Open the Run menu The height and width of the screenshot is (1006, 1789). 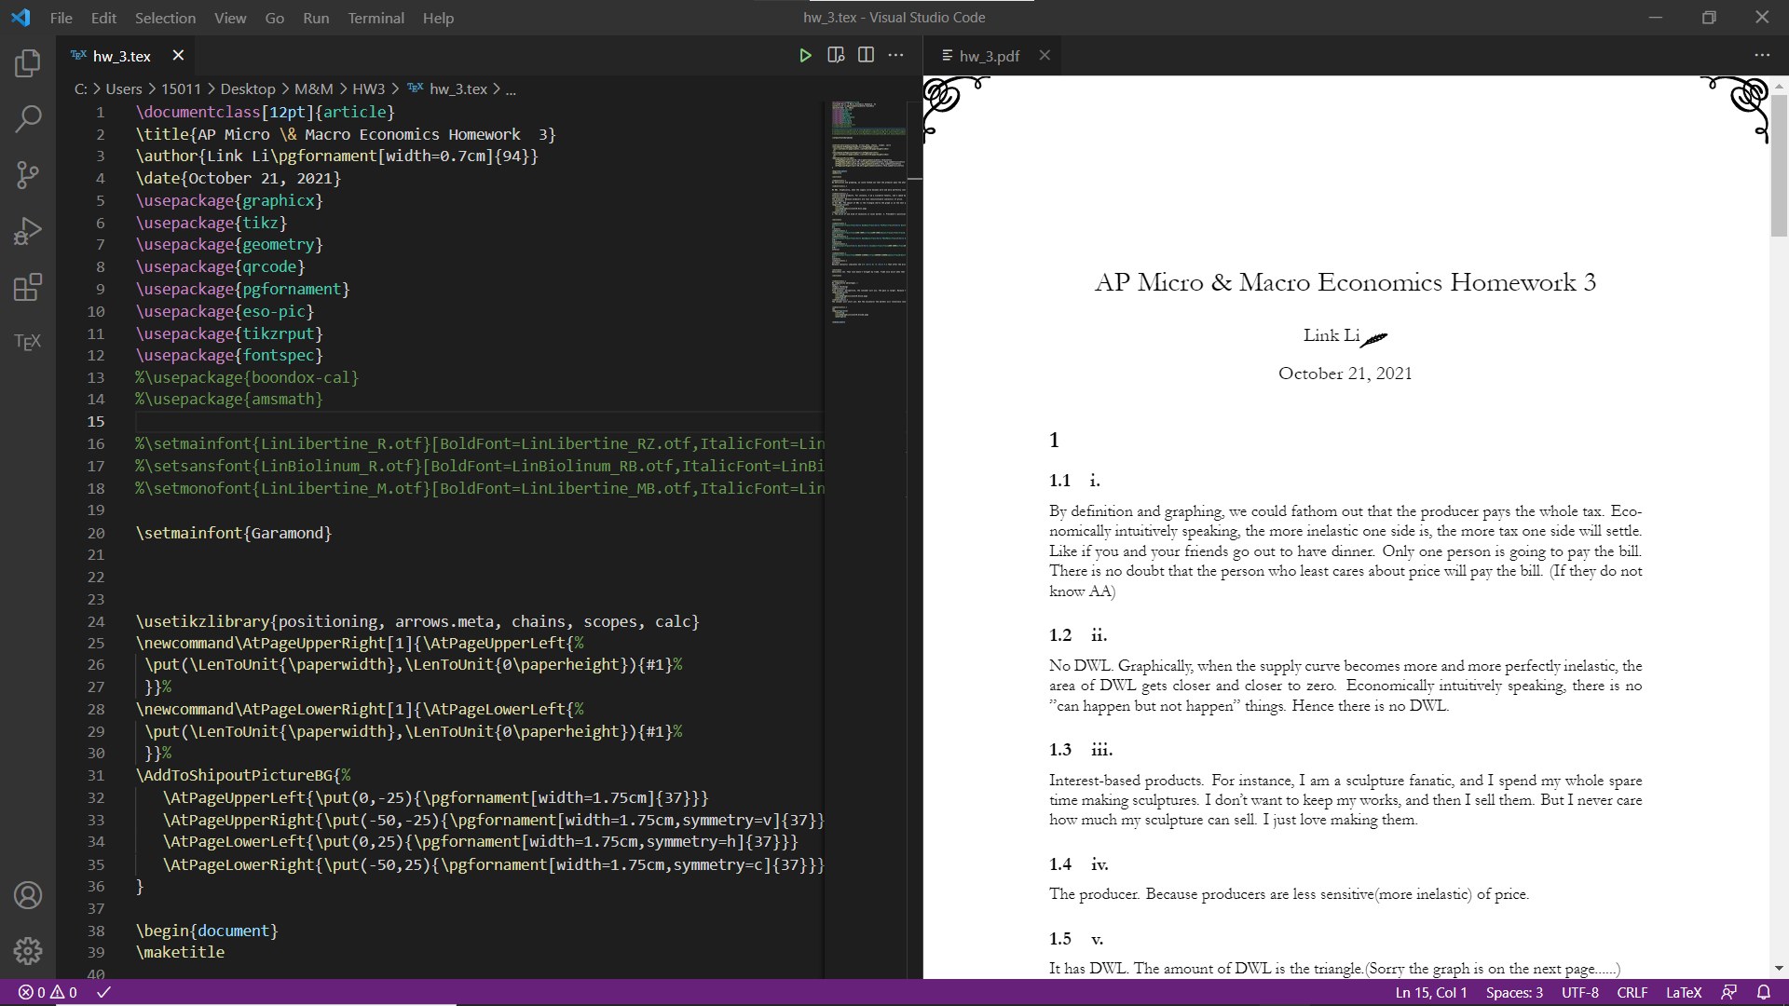316,18
